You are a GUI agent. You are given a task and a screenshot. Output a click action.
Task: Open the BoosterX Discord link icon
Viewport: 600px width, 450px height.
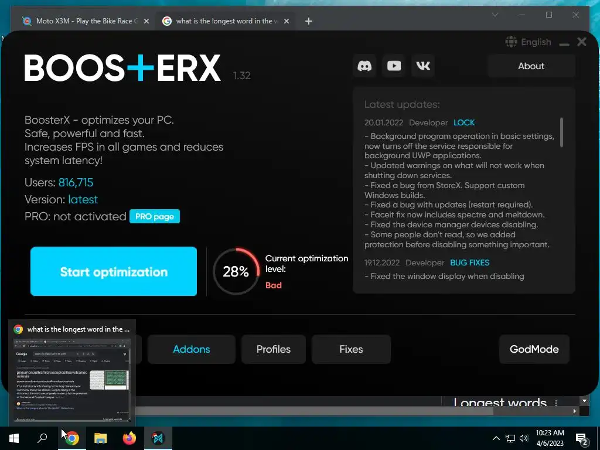pyautogui.click(x=364, y=66)
